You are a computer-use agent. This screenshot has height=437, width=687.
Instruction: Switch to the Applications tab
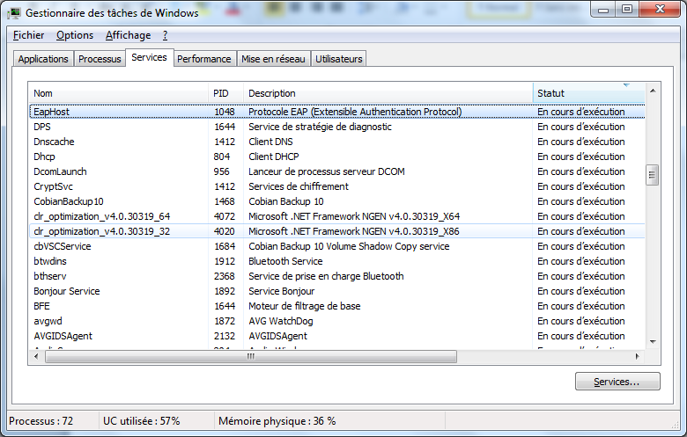43,59
